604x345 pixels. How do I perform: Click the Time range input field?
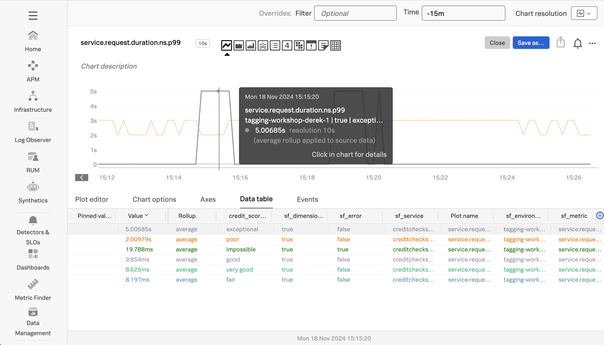[x=463, y=13]
